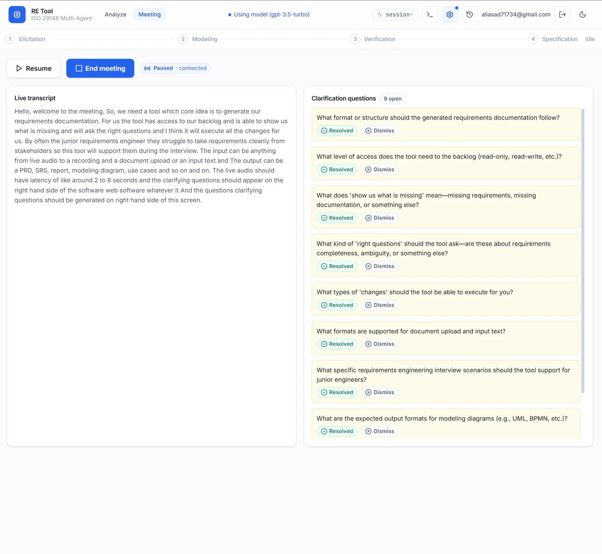Dismiss the document upload formats question
602x554 pixels.
380,344
